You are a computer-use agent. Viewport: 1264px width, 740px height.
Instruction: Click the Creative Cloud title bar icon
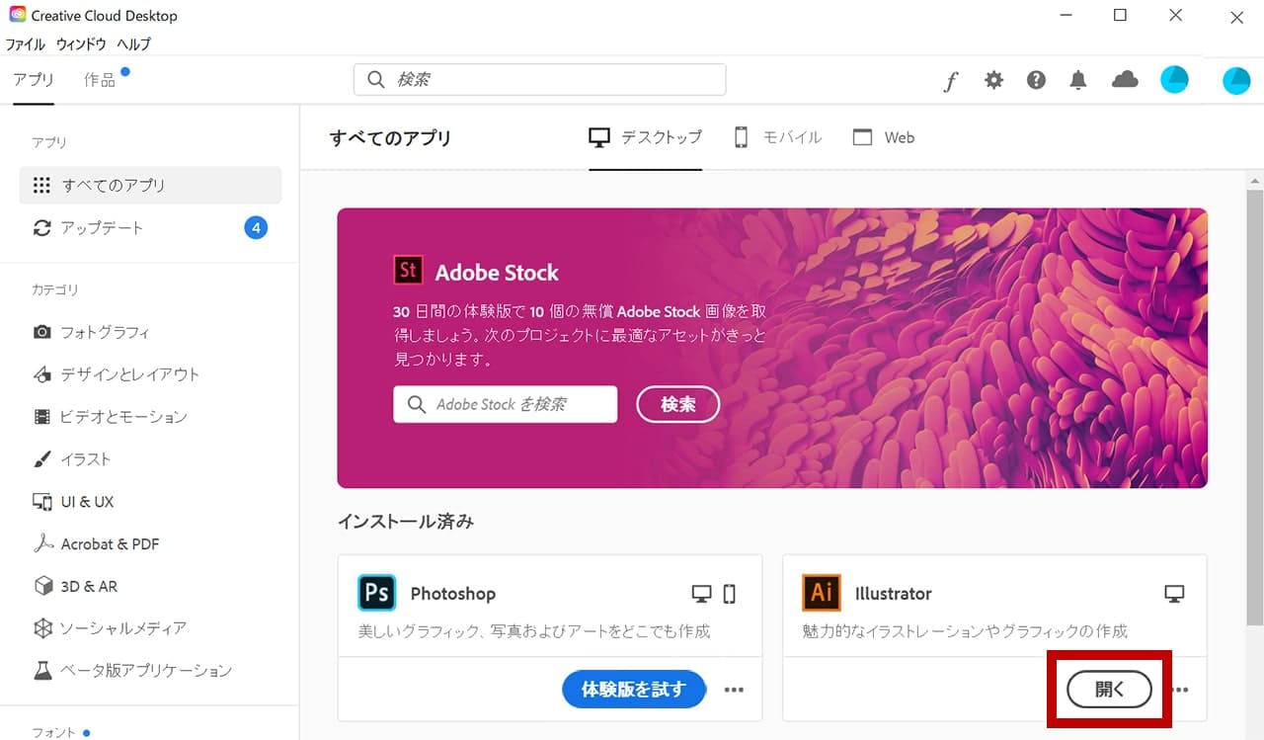click(18, 15)
